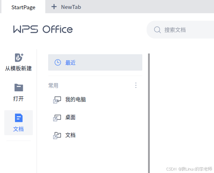Click the 打开 sidebar label
Image resolution: width=214 pixels, height=173 pixels.
(x=19, y=98)
